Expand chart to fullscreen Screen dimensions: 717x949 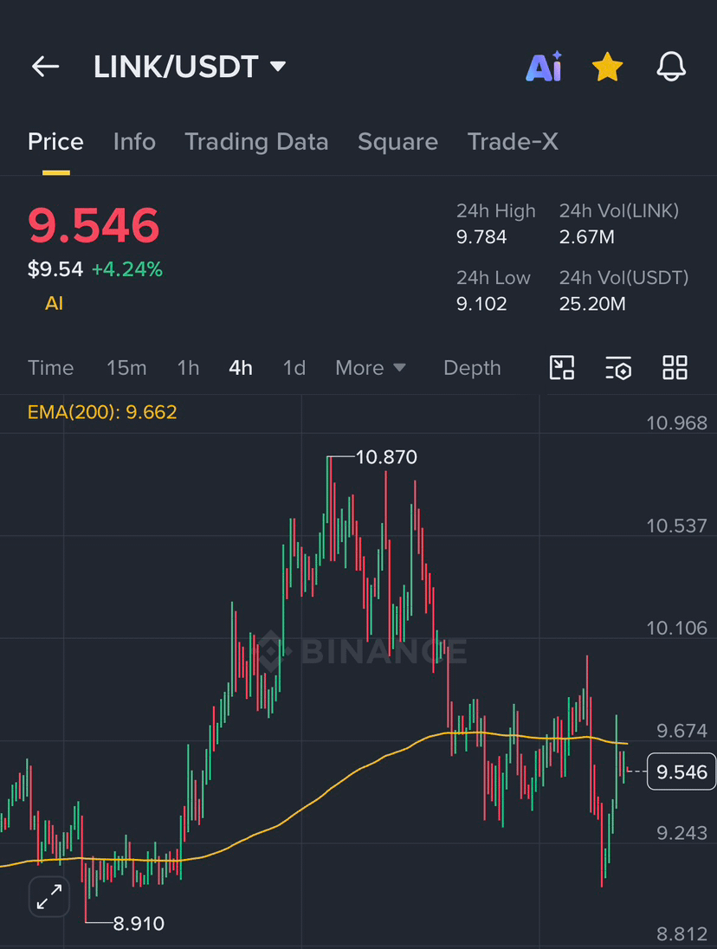click(x=49, y=897)
